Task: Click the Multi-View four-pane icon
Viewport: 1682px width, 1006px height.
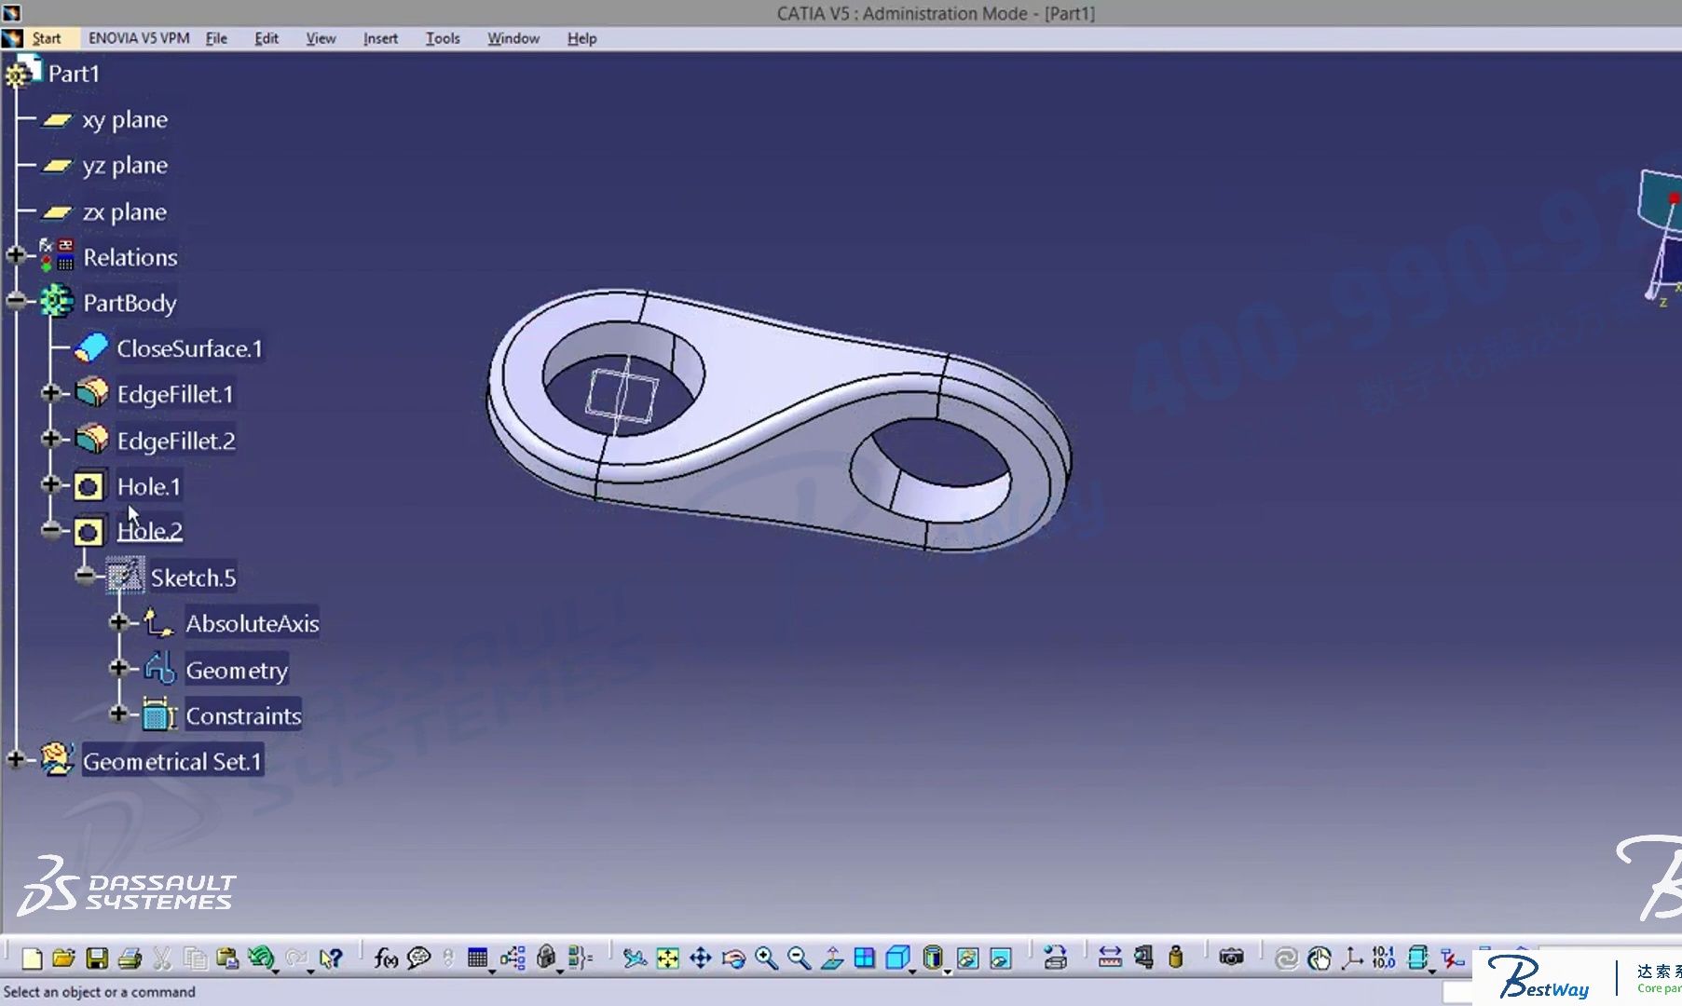Action: (x=865, y=958)
